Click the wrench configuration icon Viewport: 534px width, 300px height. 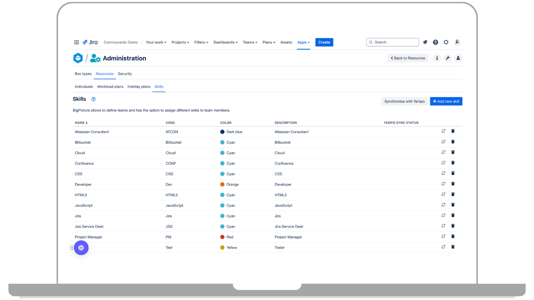pyautogui.click(x=448, y=58)
